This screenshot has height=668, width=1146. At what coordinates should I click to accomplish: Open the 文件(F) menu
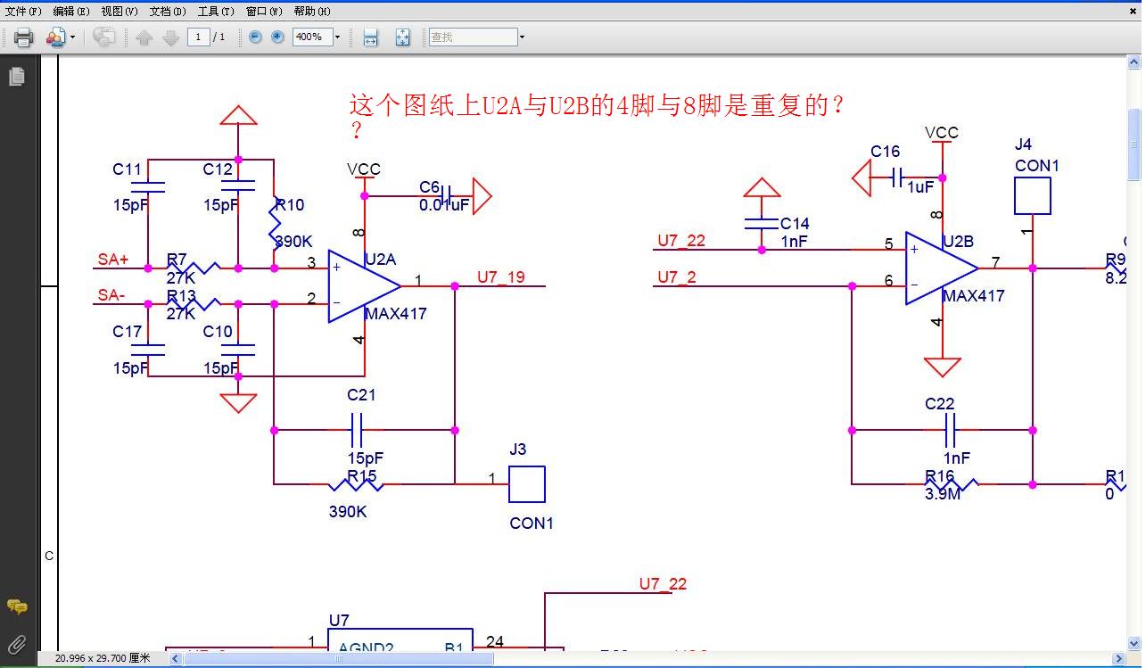tap(23, 12)
